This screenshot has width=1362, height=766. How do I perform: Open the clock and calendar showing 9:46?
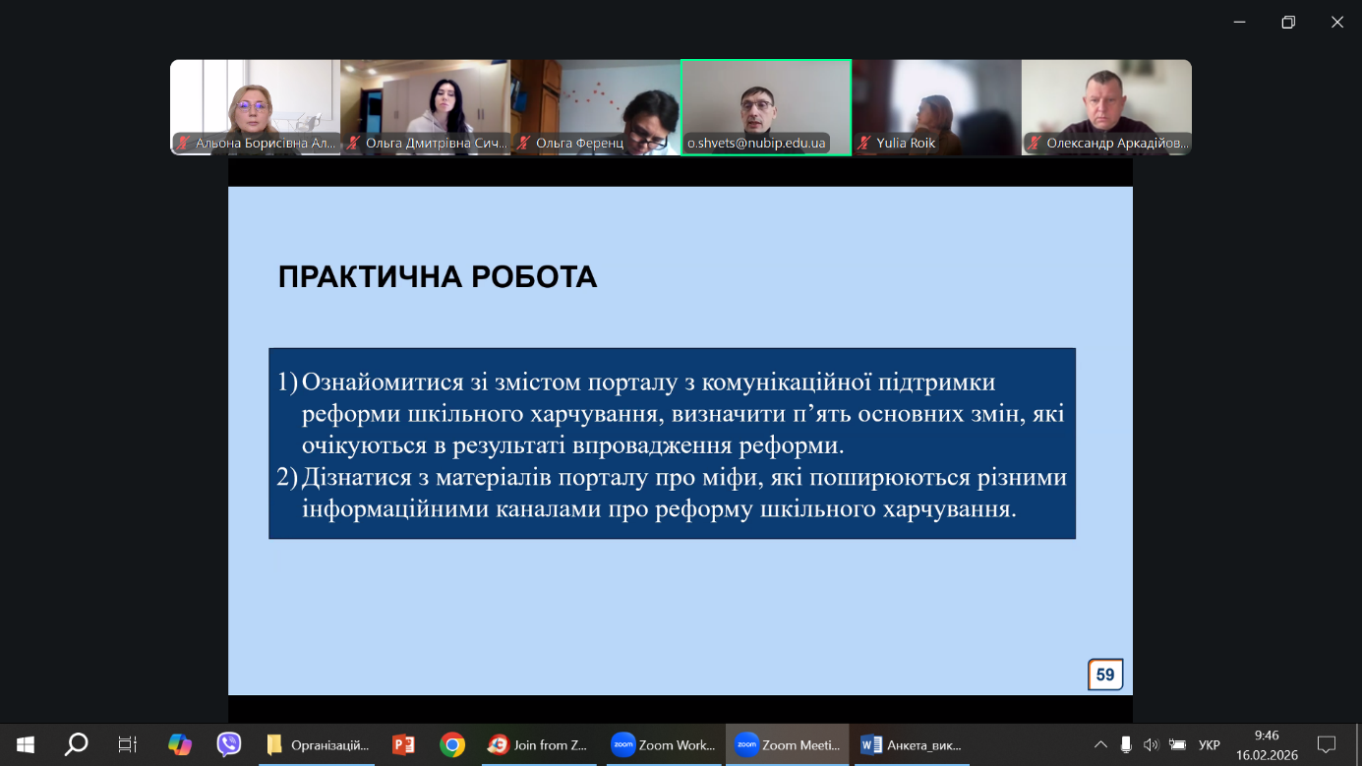[1267, 745]
